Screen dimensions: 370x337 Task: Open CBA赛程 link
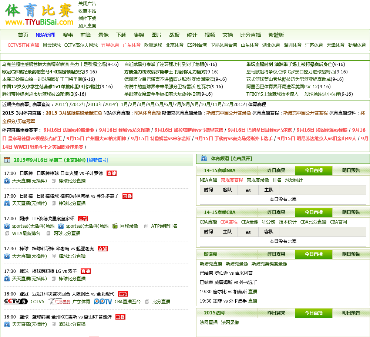coord(229,222)
